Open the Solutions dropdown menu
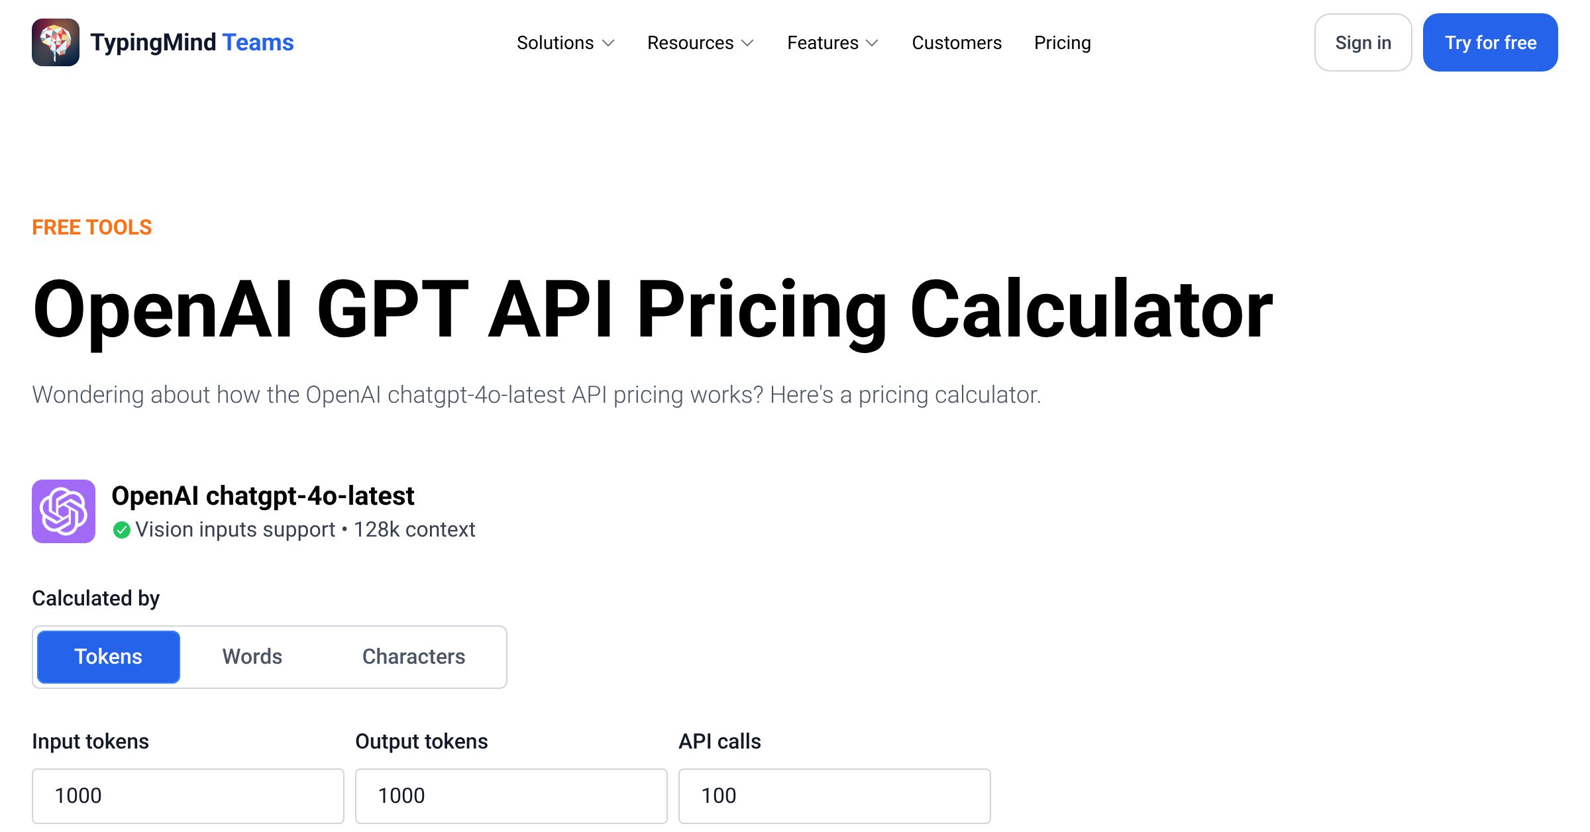Screen dimensions: 1590x832 pyautogui.click(x=564, y=42)
